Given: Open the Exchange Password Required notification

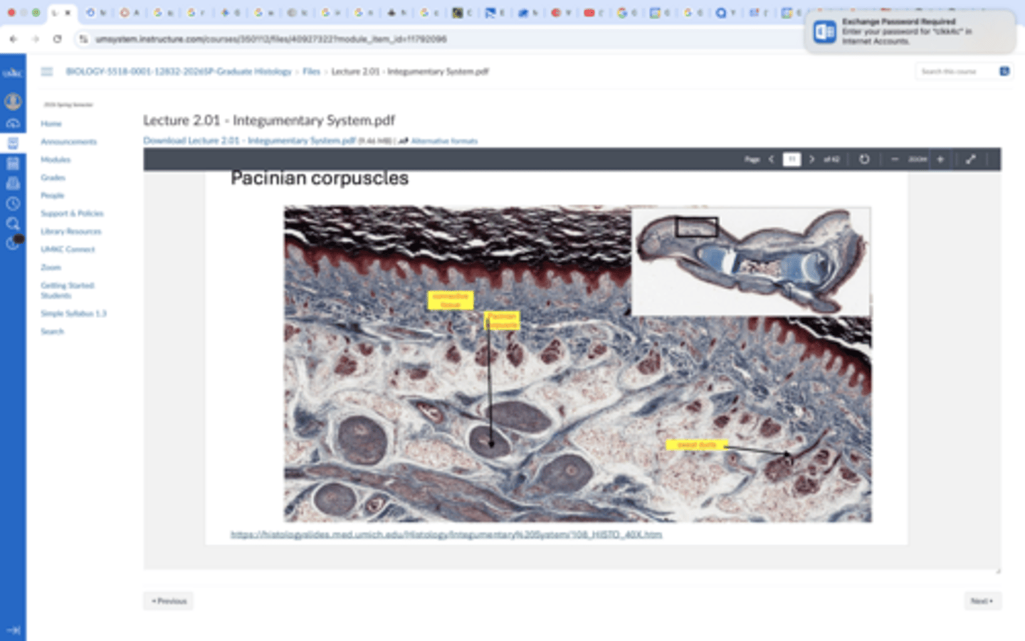Looking at the screenshot, I should coord(910,31).
